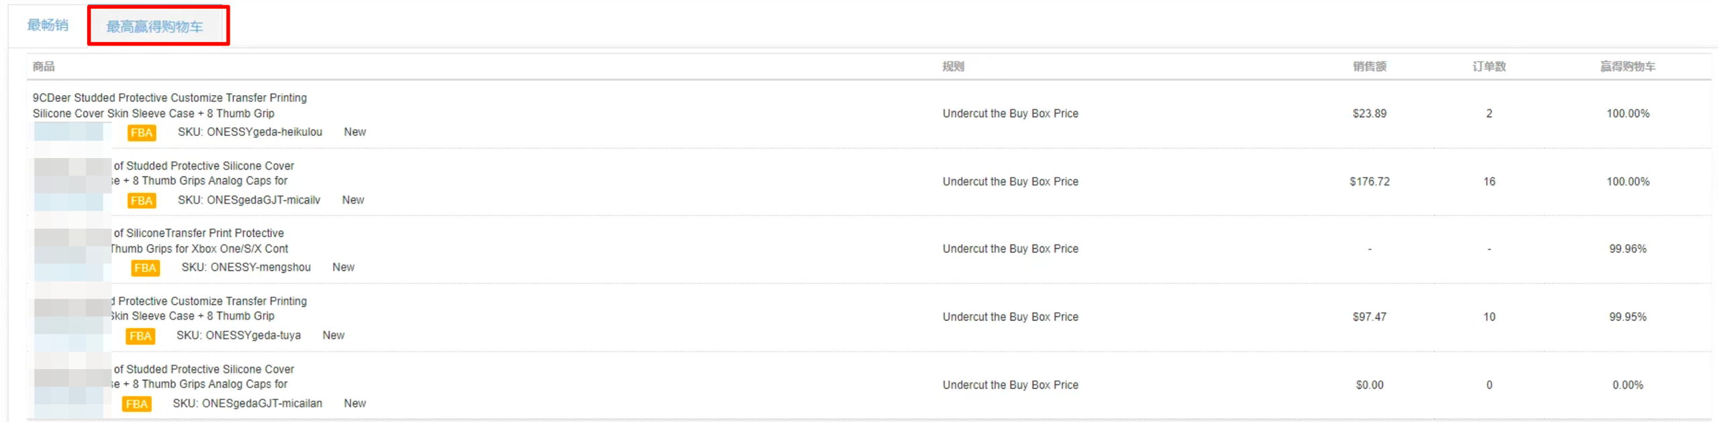Click the 商品 column header
1718x422 pixels.
(x=44, y=66)
